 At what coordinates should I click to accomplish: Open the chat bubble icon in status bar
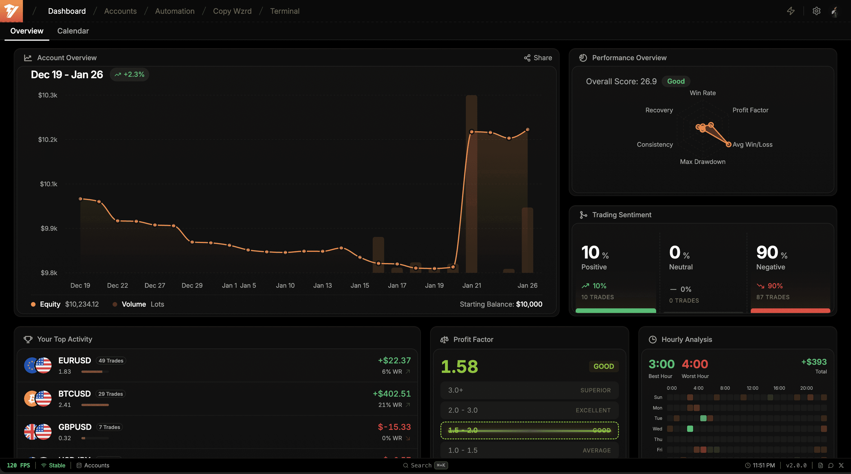pyautogui.click(x=831, y=465)
